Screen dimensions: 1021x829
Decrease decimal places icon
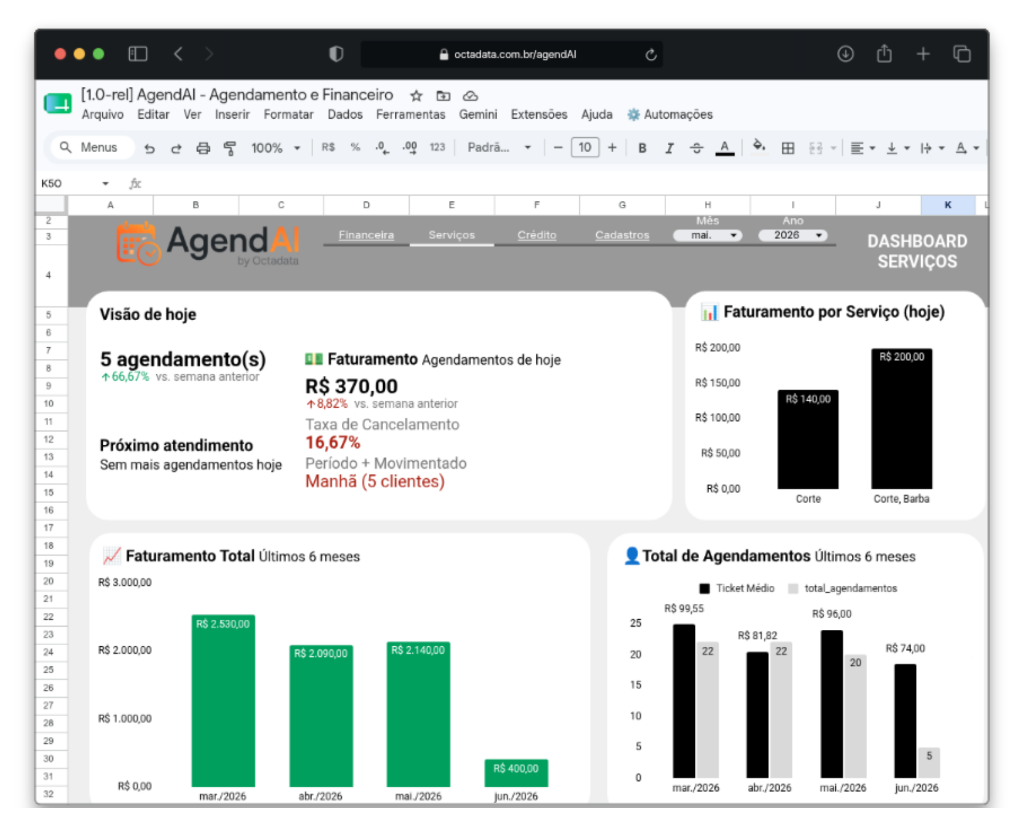point(382,148)
